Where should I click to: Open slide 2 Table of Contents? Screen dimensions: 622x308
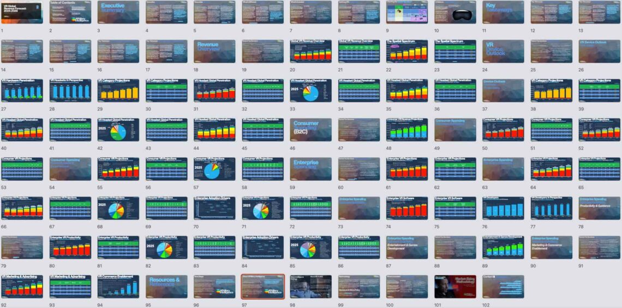coord(70,12)
